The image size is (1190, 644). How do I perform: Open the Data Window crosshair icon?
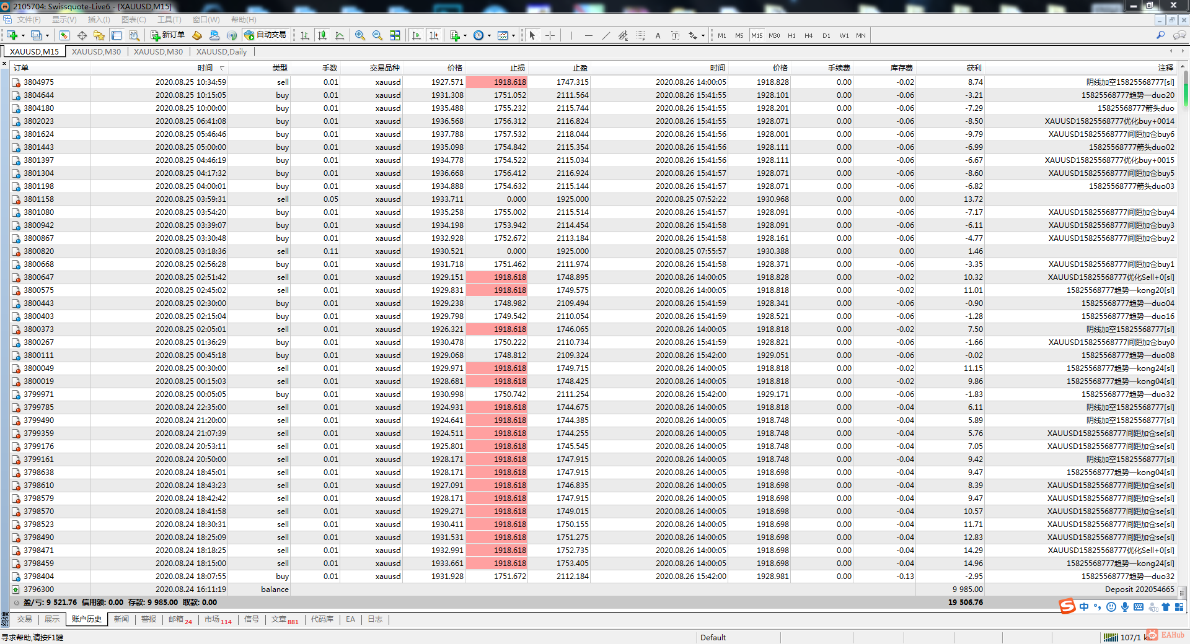[82, 35]
